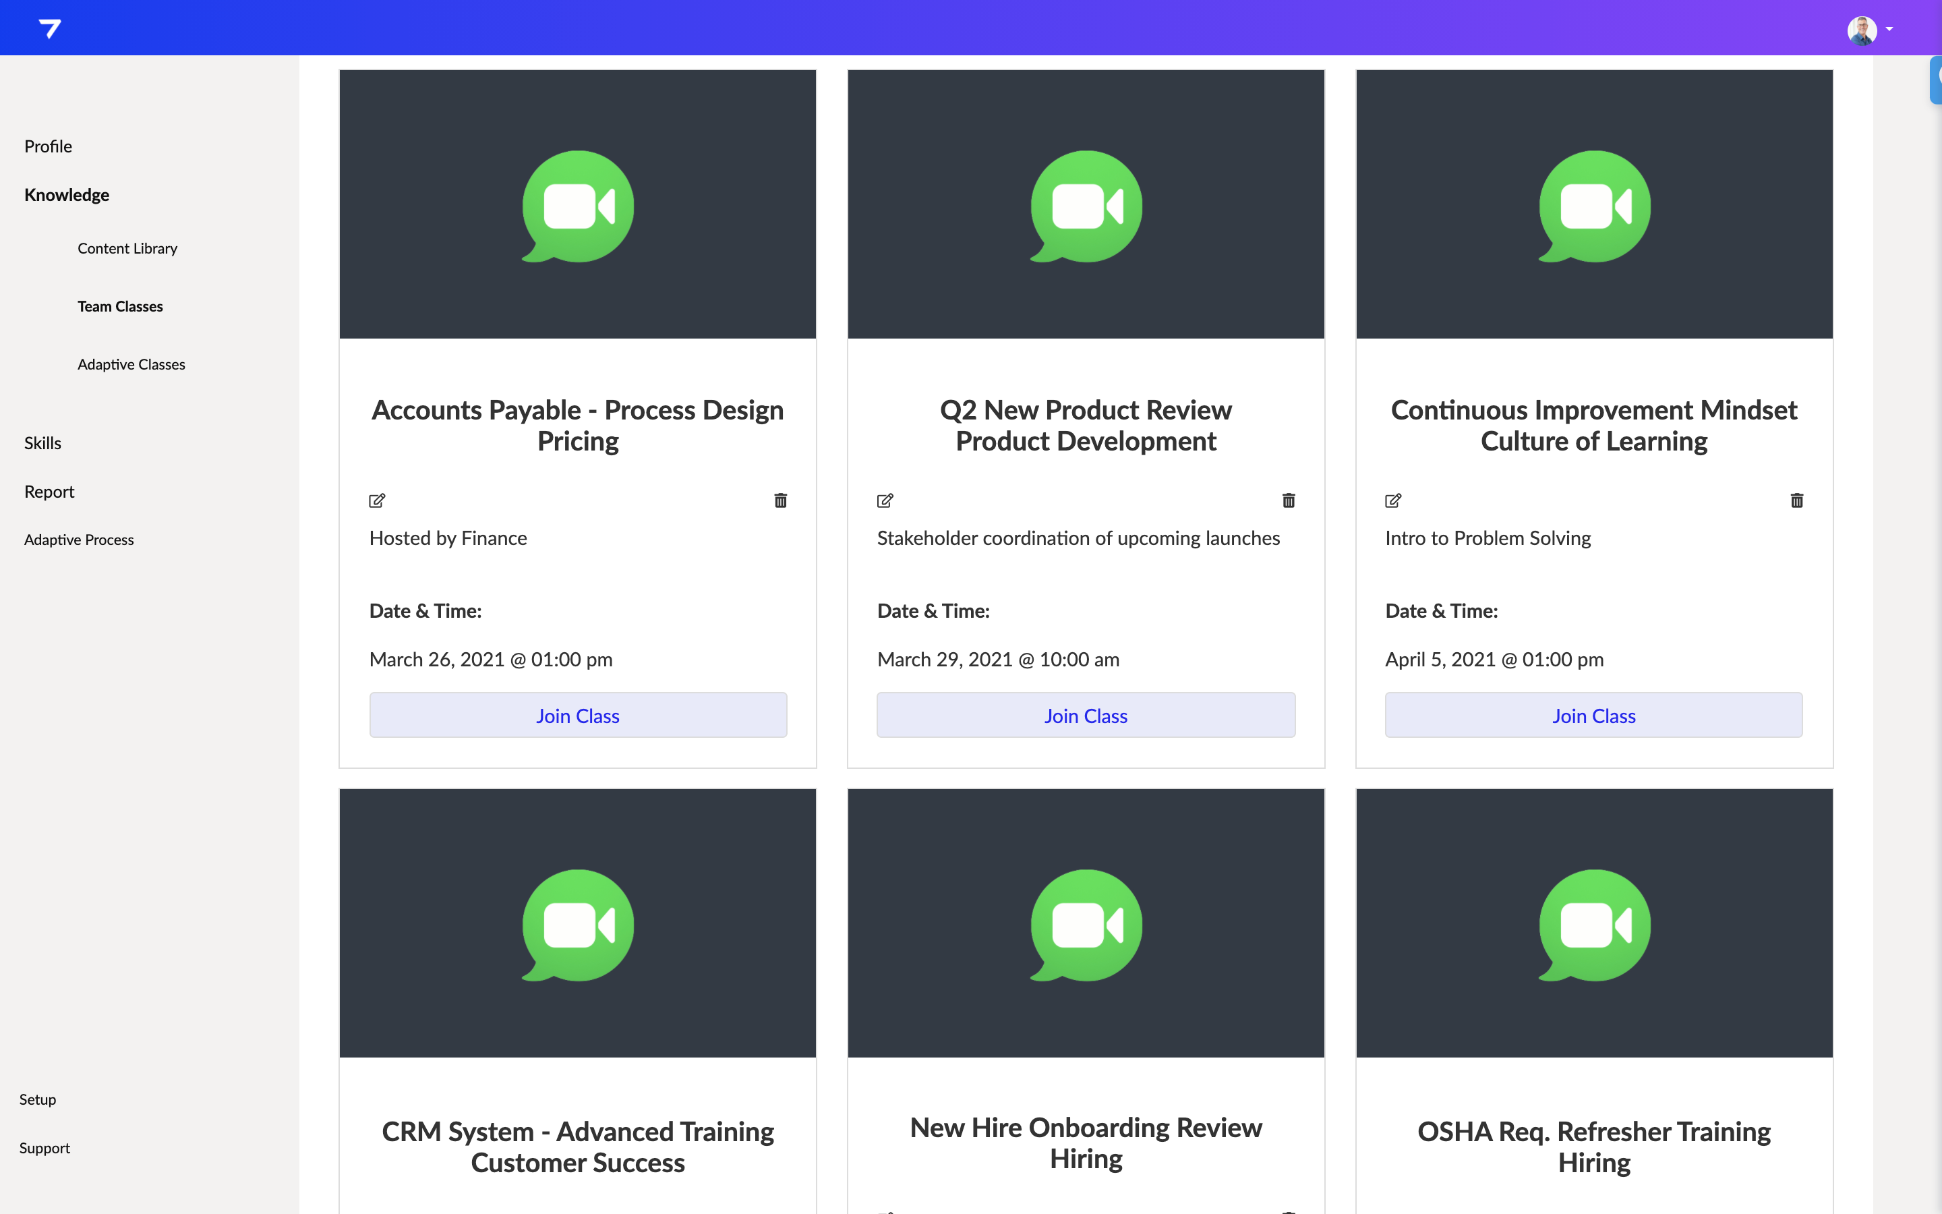
Task: Collapse the Knowledge sidebar section
Action: click(x=67, y=195)
